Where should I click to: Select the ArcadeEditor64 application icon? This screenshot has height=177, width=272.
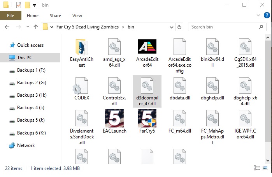tap(147, 53)
